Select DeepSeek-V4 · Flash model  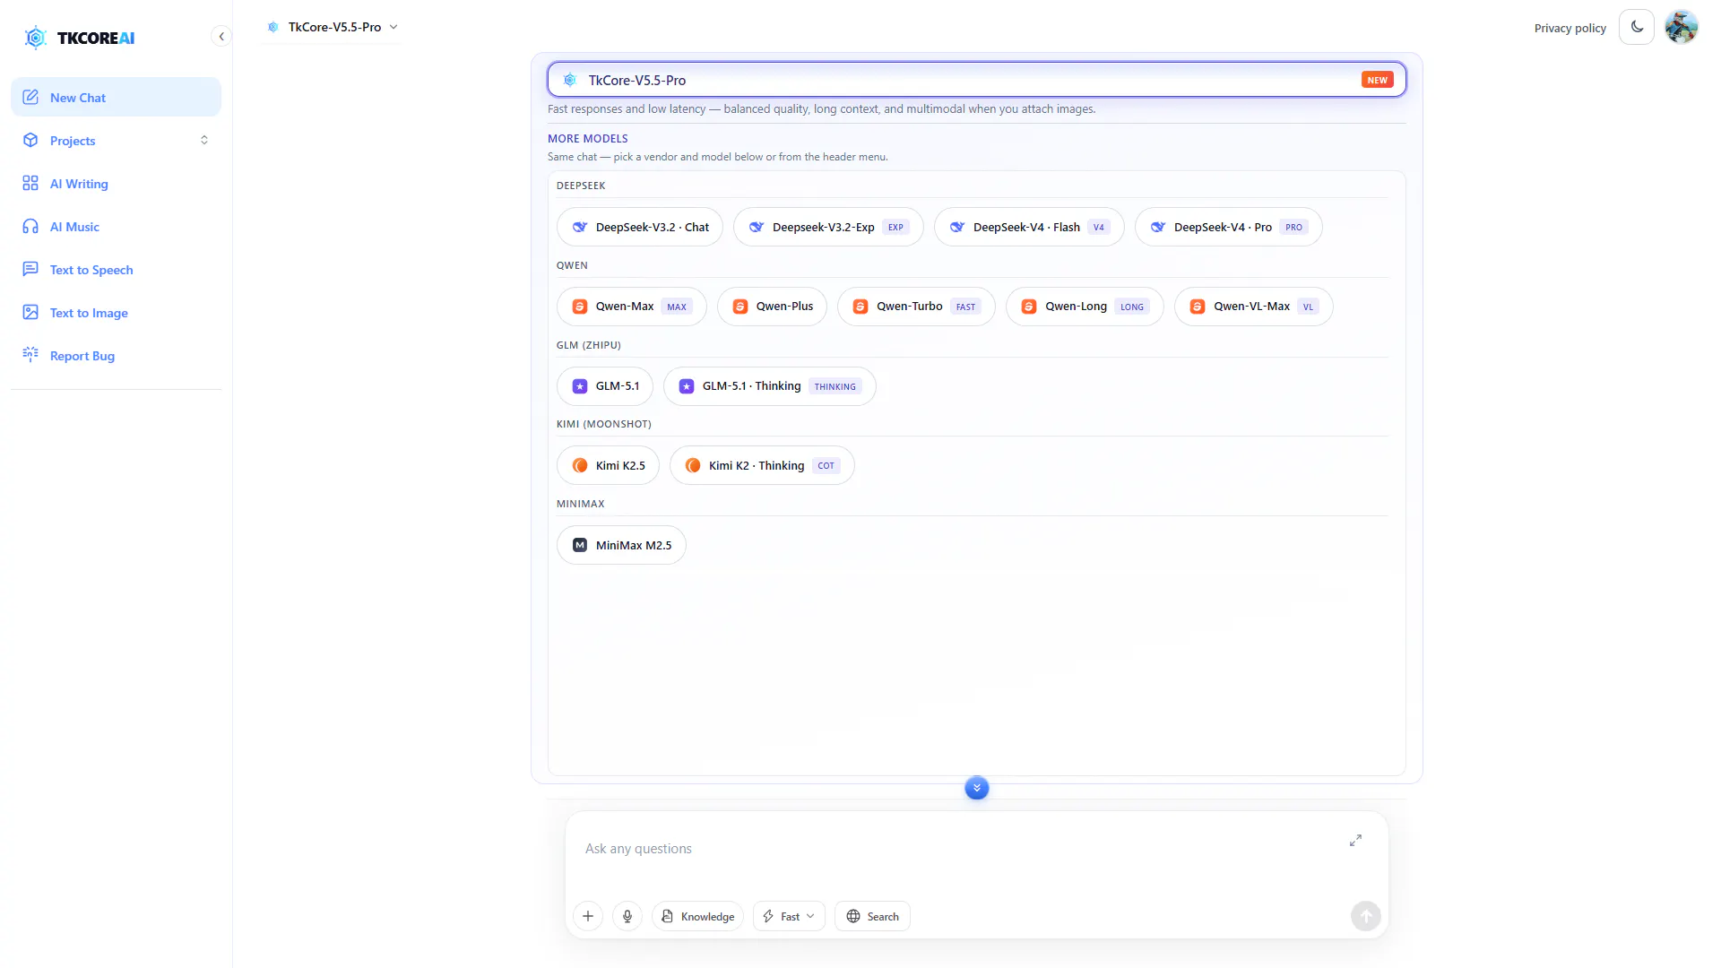(x=1029, y=228)
